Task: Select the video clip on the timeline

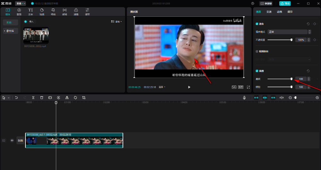Action: [x=74, y=140]
